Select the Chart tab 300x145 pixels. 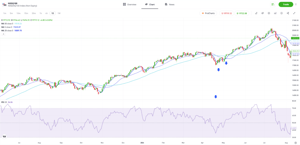pyautogui.click(x=150, y=4)
